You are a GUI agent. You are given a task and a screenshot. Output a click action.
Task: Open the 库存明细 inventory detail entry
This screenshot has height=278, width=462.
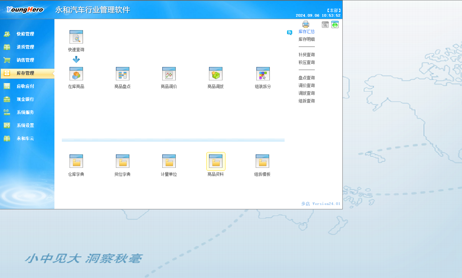[306, 39]
